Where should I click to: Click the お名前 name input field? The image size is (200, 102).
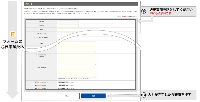coord(68,21)
